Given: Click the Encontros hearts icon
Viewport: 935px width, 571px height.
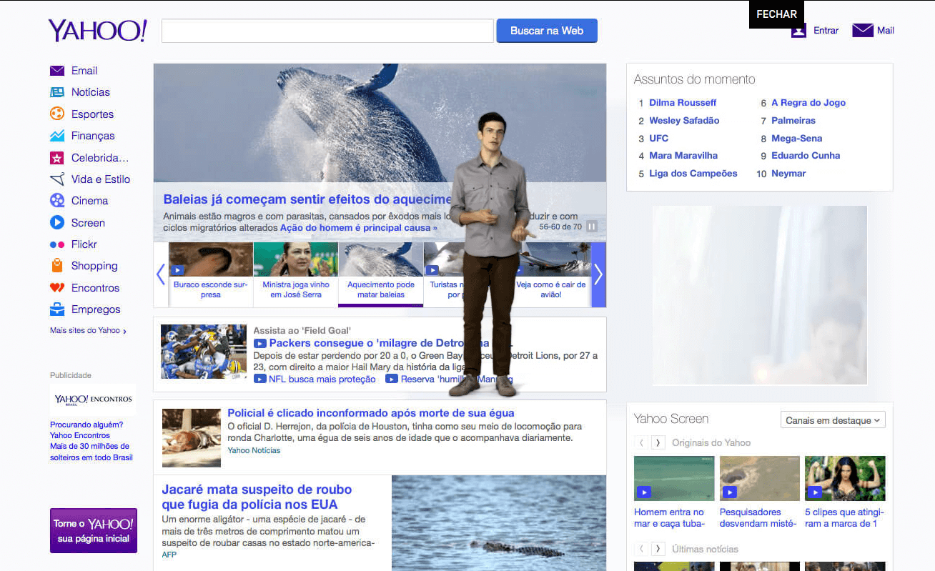Looking at the screenshot, I should point(57,288).
